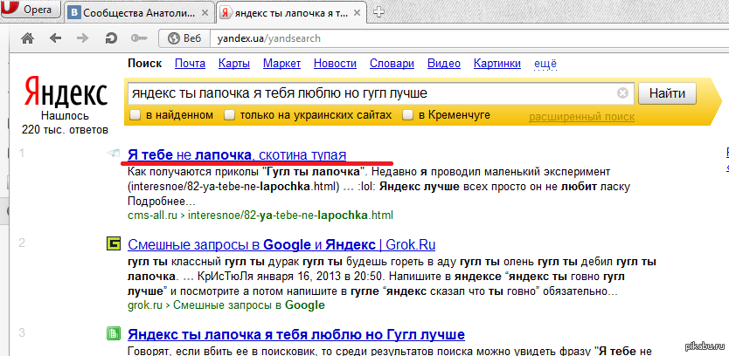Open result Я тебе не лапочка, скотина тупая
Image resolution: width=729 pixels, height=356 pixels.
(x=237, y=154)
